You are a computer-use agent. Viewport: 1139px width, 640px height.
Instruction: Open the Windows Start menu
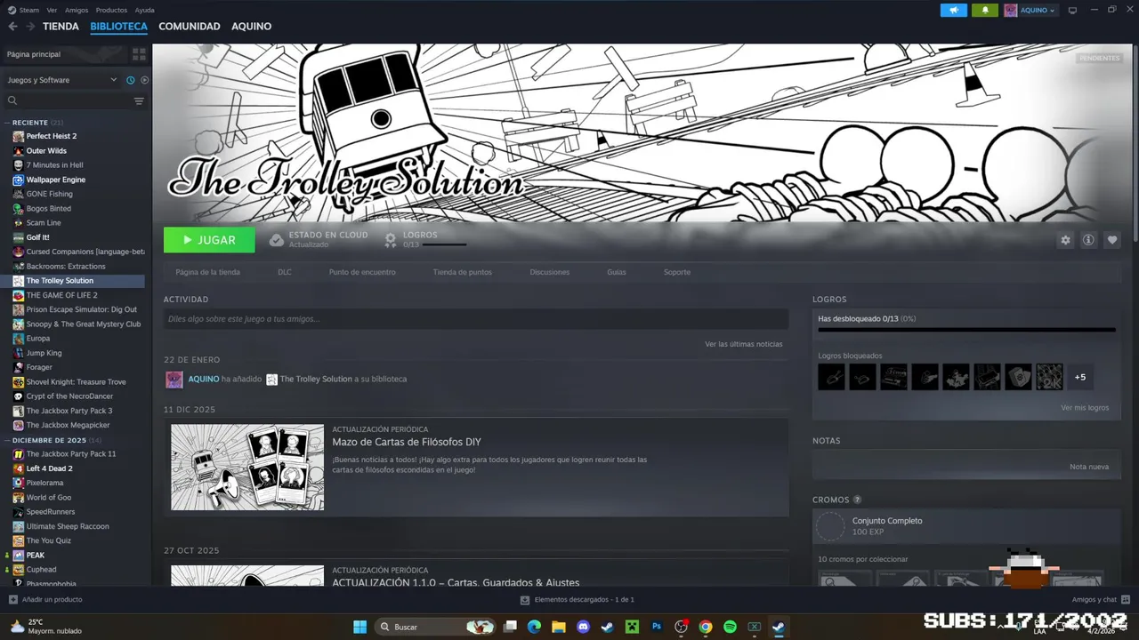pyautogui.click(x=359, y=627)
